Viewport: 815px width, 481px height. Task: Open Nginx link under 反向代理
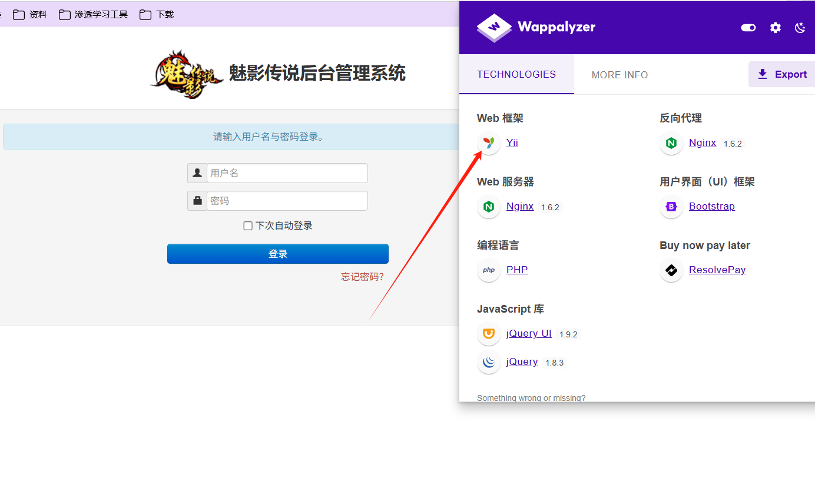point(703,142)
